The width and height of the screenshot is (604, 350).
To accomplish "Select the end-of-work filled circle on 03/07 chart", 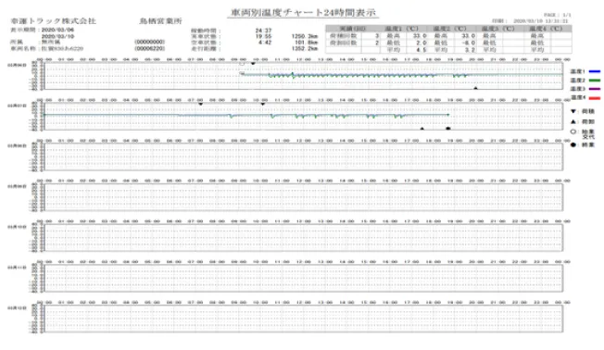I will (448, 129).
